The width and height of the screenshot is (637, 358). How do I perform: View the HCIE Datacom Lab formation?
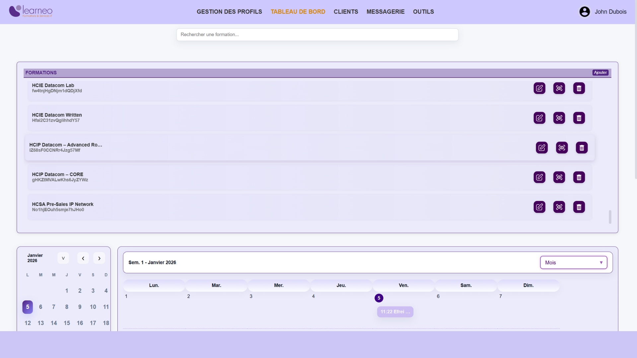(x=559, y=88)
